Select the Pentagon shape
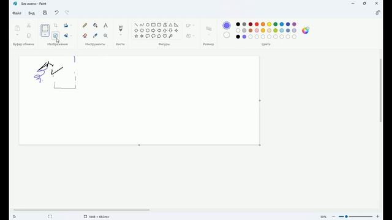This screenshot has width=392, height=220. pos(141,31)
